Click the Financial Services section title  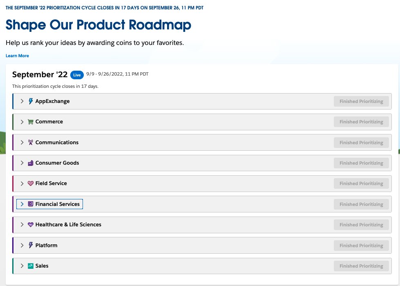click(x=57, y=204)
